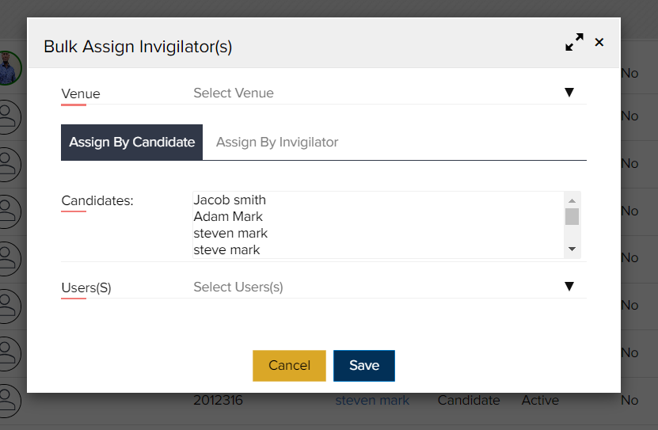Select steven mark in candidates list

pos(230,234)
